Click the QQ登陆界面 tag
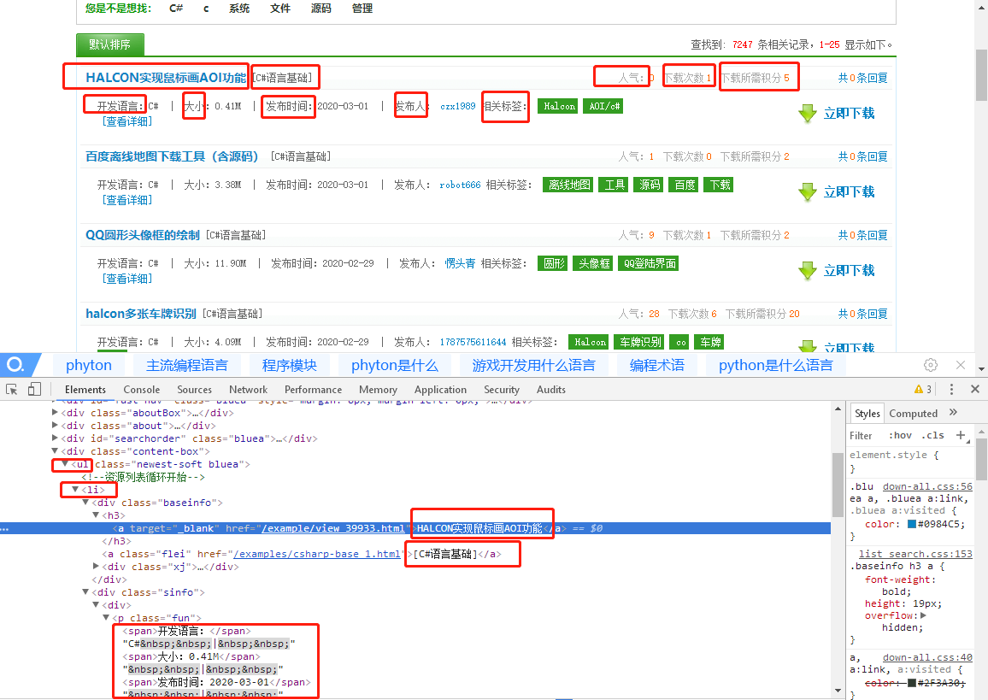This screenshot has width=988, height=700. coord(649,263)
